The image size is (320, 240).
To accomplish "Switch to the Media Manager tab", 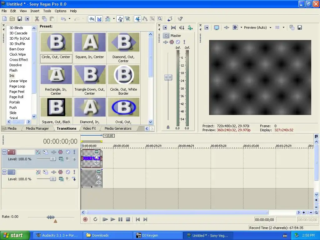I will 37,128.
